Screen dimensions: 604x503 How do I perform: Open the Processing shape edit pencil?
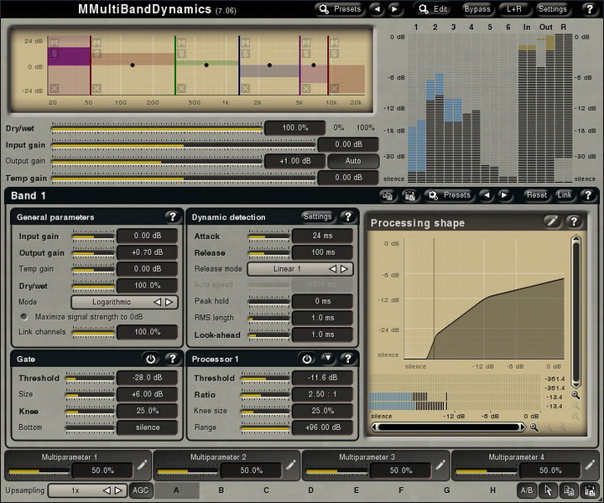(x=550, y=222)
